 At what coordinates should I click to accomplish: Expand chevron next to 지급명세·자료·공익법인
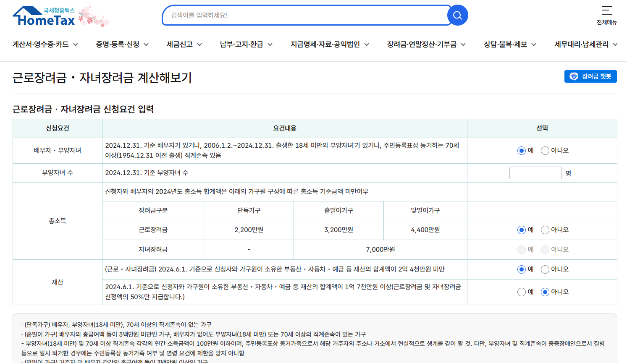coord(367,44)
